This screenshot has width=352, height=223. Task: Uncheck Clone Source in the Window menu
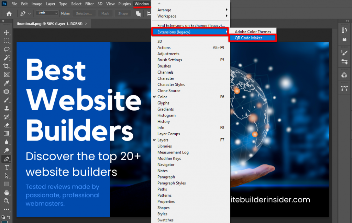[168, 90]
